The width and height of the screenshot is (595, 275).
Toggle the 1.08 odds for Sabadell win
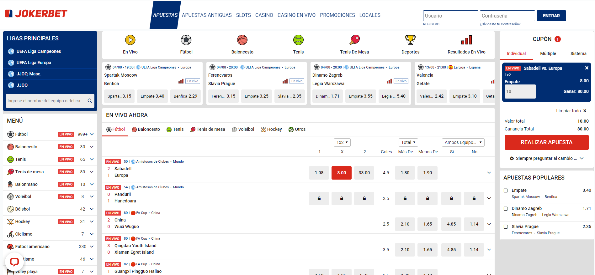click(319, 173)
